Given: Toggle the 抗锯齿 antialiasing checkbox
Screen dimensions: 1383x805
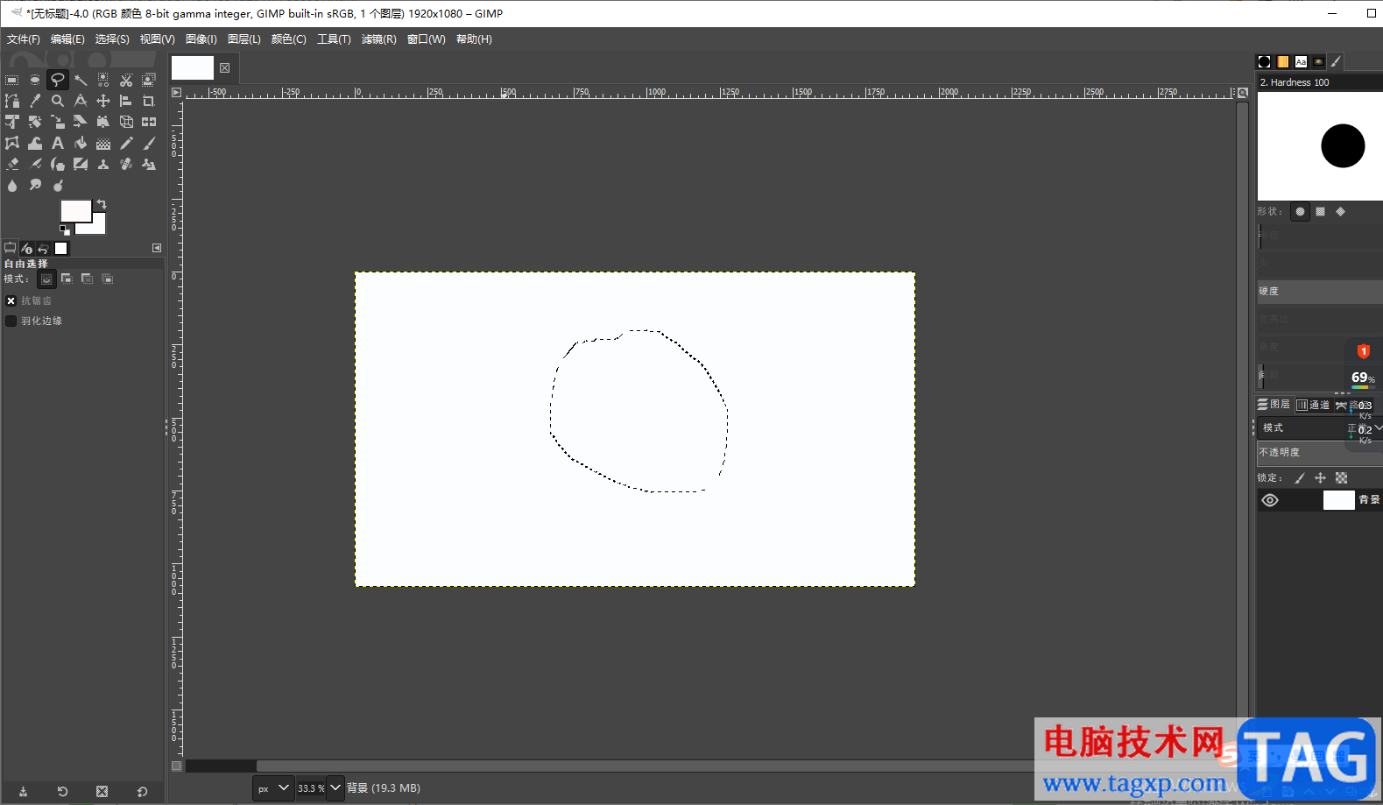Looking at the screenshot, I should [x=11, y=300].
